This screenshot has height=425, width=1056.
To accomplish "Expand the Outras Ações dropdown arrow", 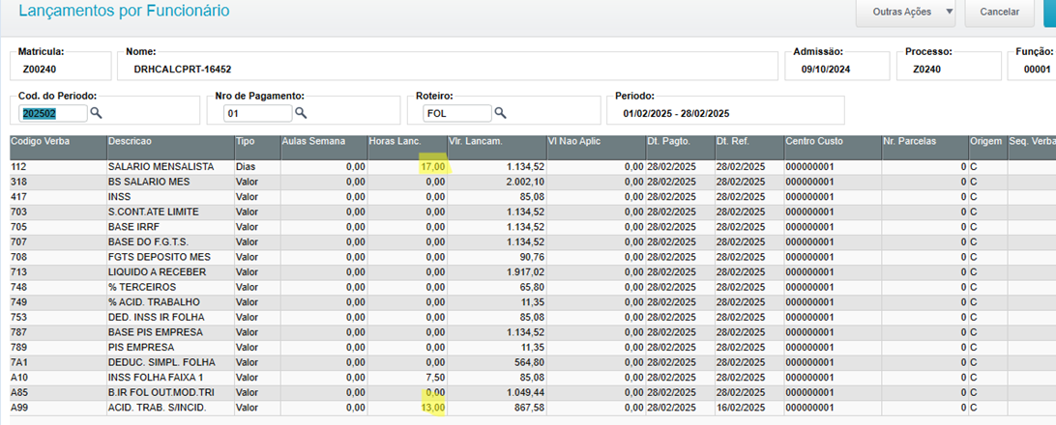I will click(x=923, y=13).
